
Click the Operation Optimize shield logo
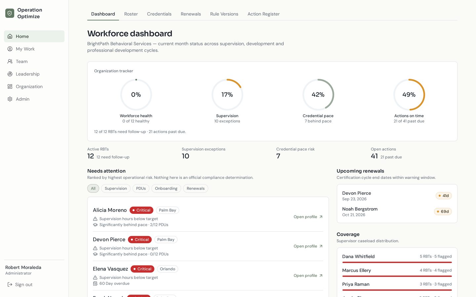[10, 13]
